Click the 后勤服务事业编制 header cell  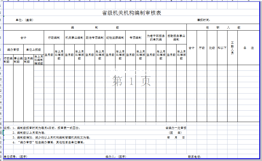(176, 38)
